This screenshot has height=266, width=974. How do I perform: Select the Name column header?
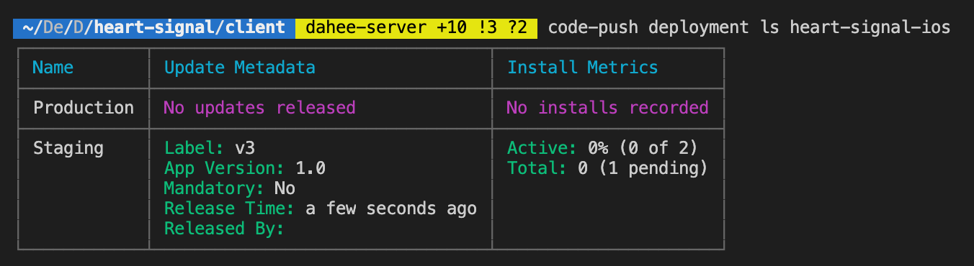click(x=53, y=68)
